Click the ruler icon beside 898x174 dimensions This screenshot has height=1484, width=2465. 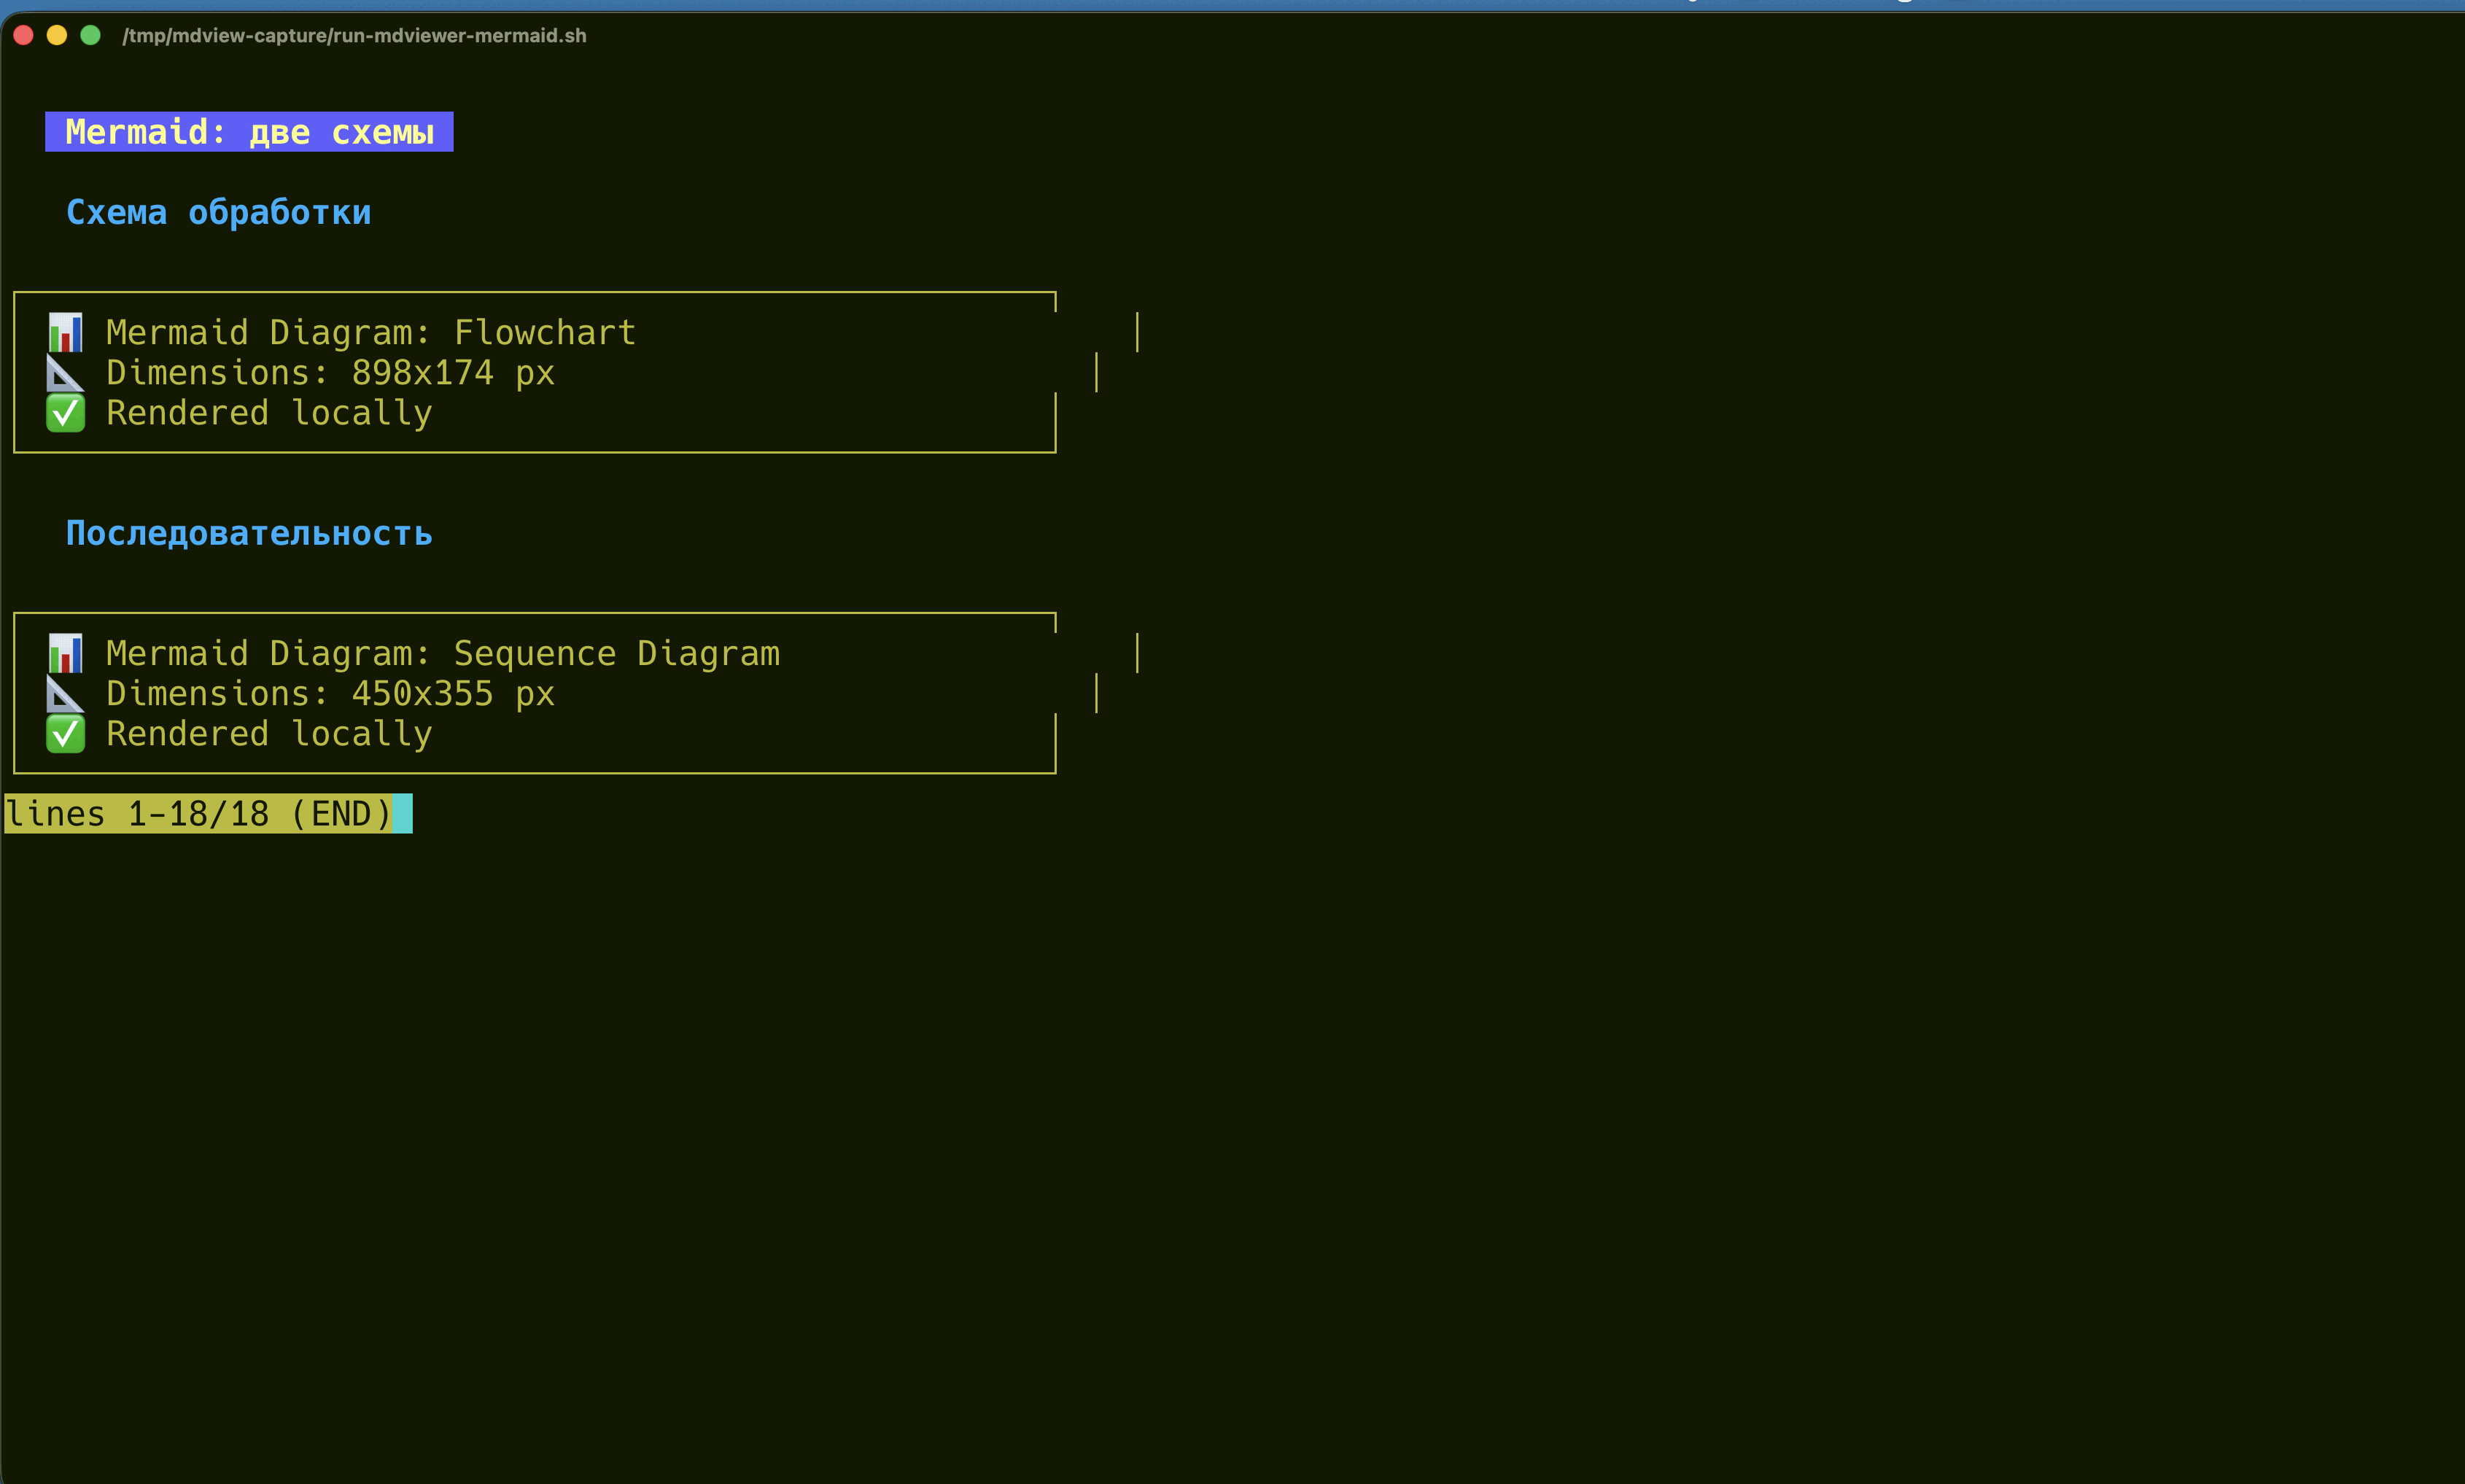click(66, 373)
